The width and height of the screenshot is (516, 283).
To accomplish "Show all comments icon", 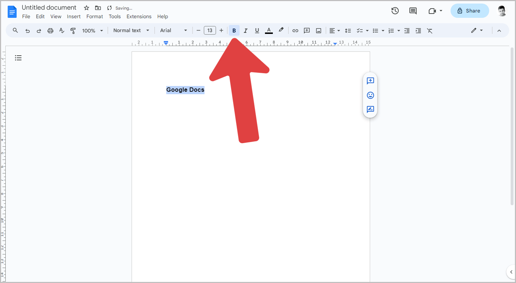I will pos(413,11).
